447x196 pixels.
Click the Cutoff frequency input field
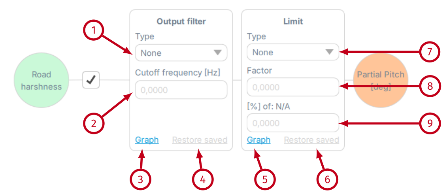point(181,90)
